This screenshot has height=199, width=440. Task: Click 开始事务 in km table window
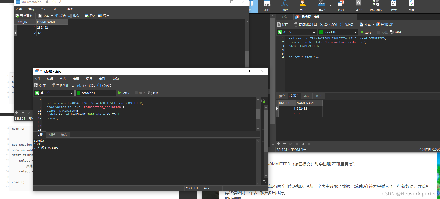[24, 16]
